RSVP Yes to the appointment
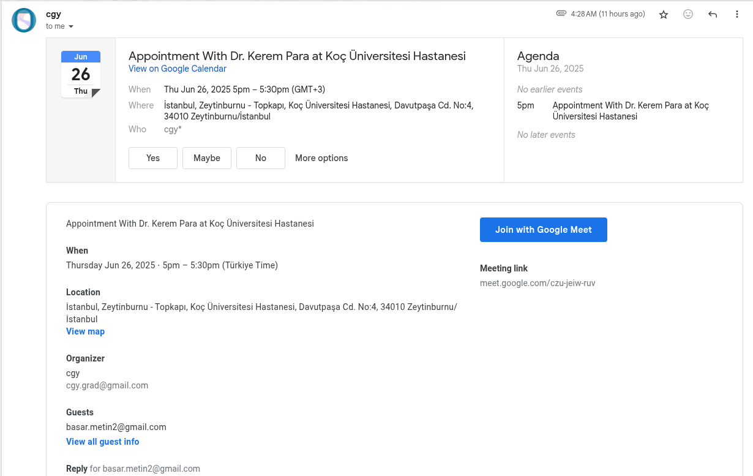753x476 pixels. 153,158
